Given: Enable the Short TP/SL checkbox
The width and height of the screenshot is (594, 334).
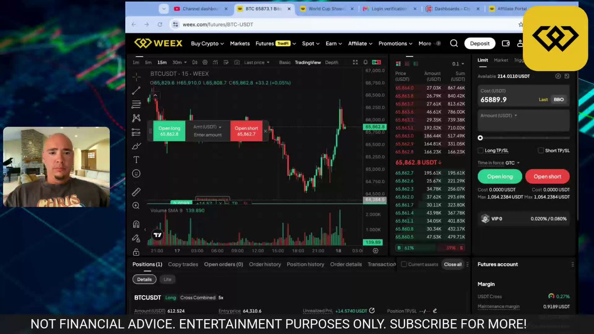Looking at the screenshot, I should click(541, 150).
